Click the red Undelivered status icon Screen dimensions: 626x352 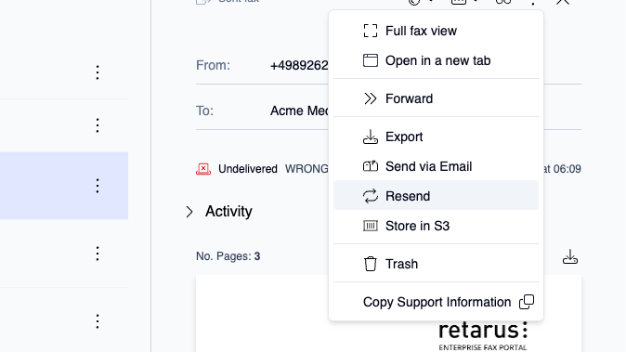click(x=203, y=169)
